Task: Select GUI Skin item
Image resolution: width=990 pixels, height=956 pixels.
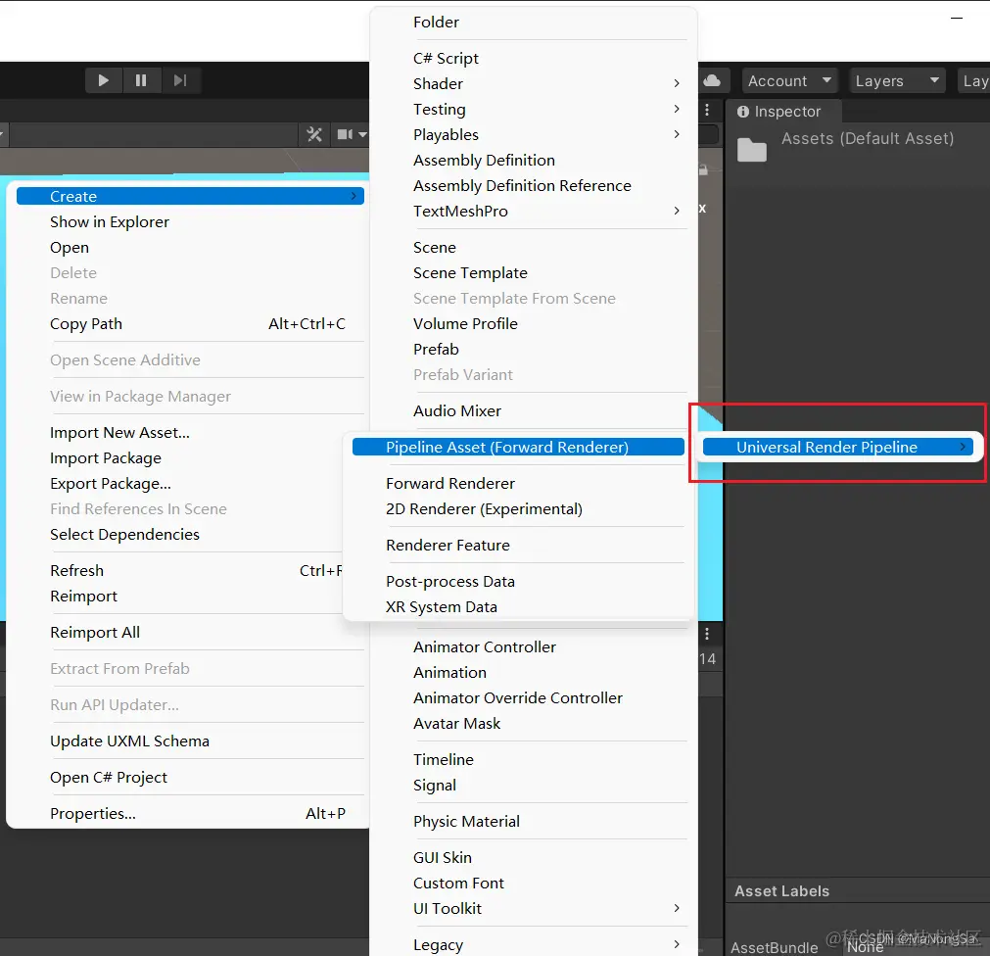Action: pyautogui.click(x=534, y=858)
